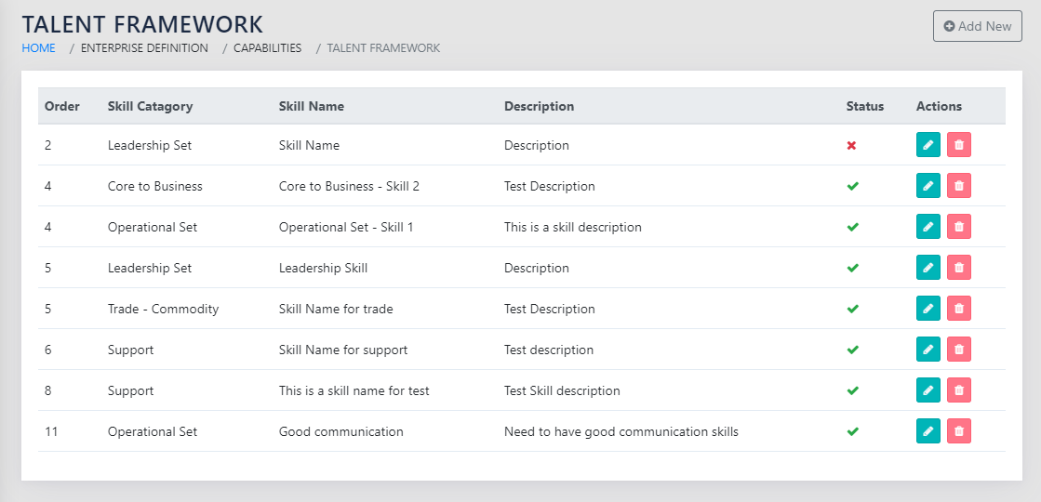The width and height of the screenshot is (1041, 502).
Task: Edit the 'This is a skill name for test' row
Action: coord(928,390)
